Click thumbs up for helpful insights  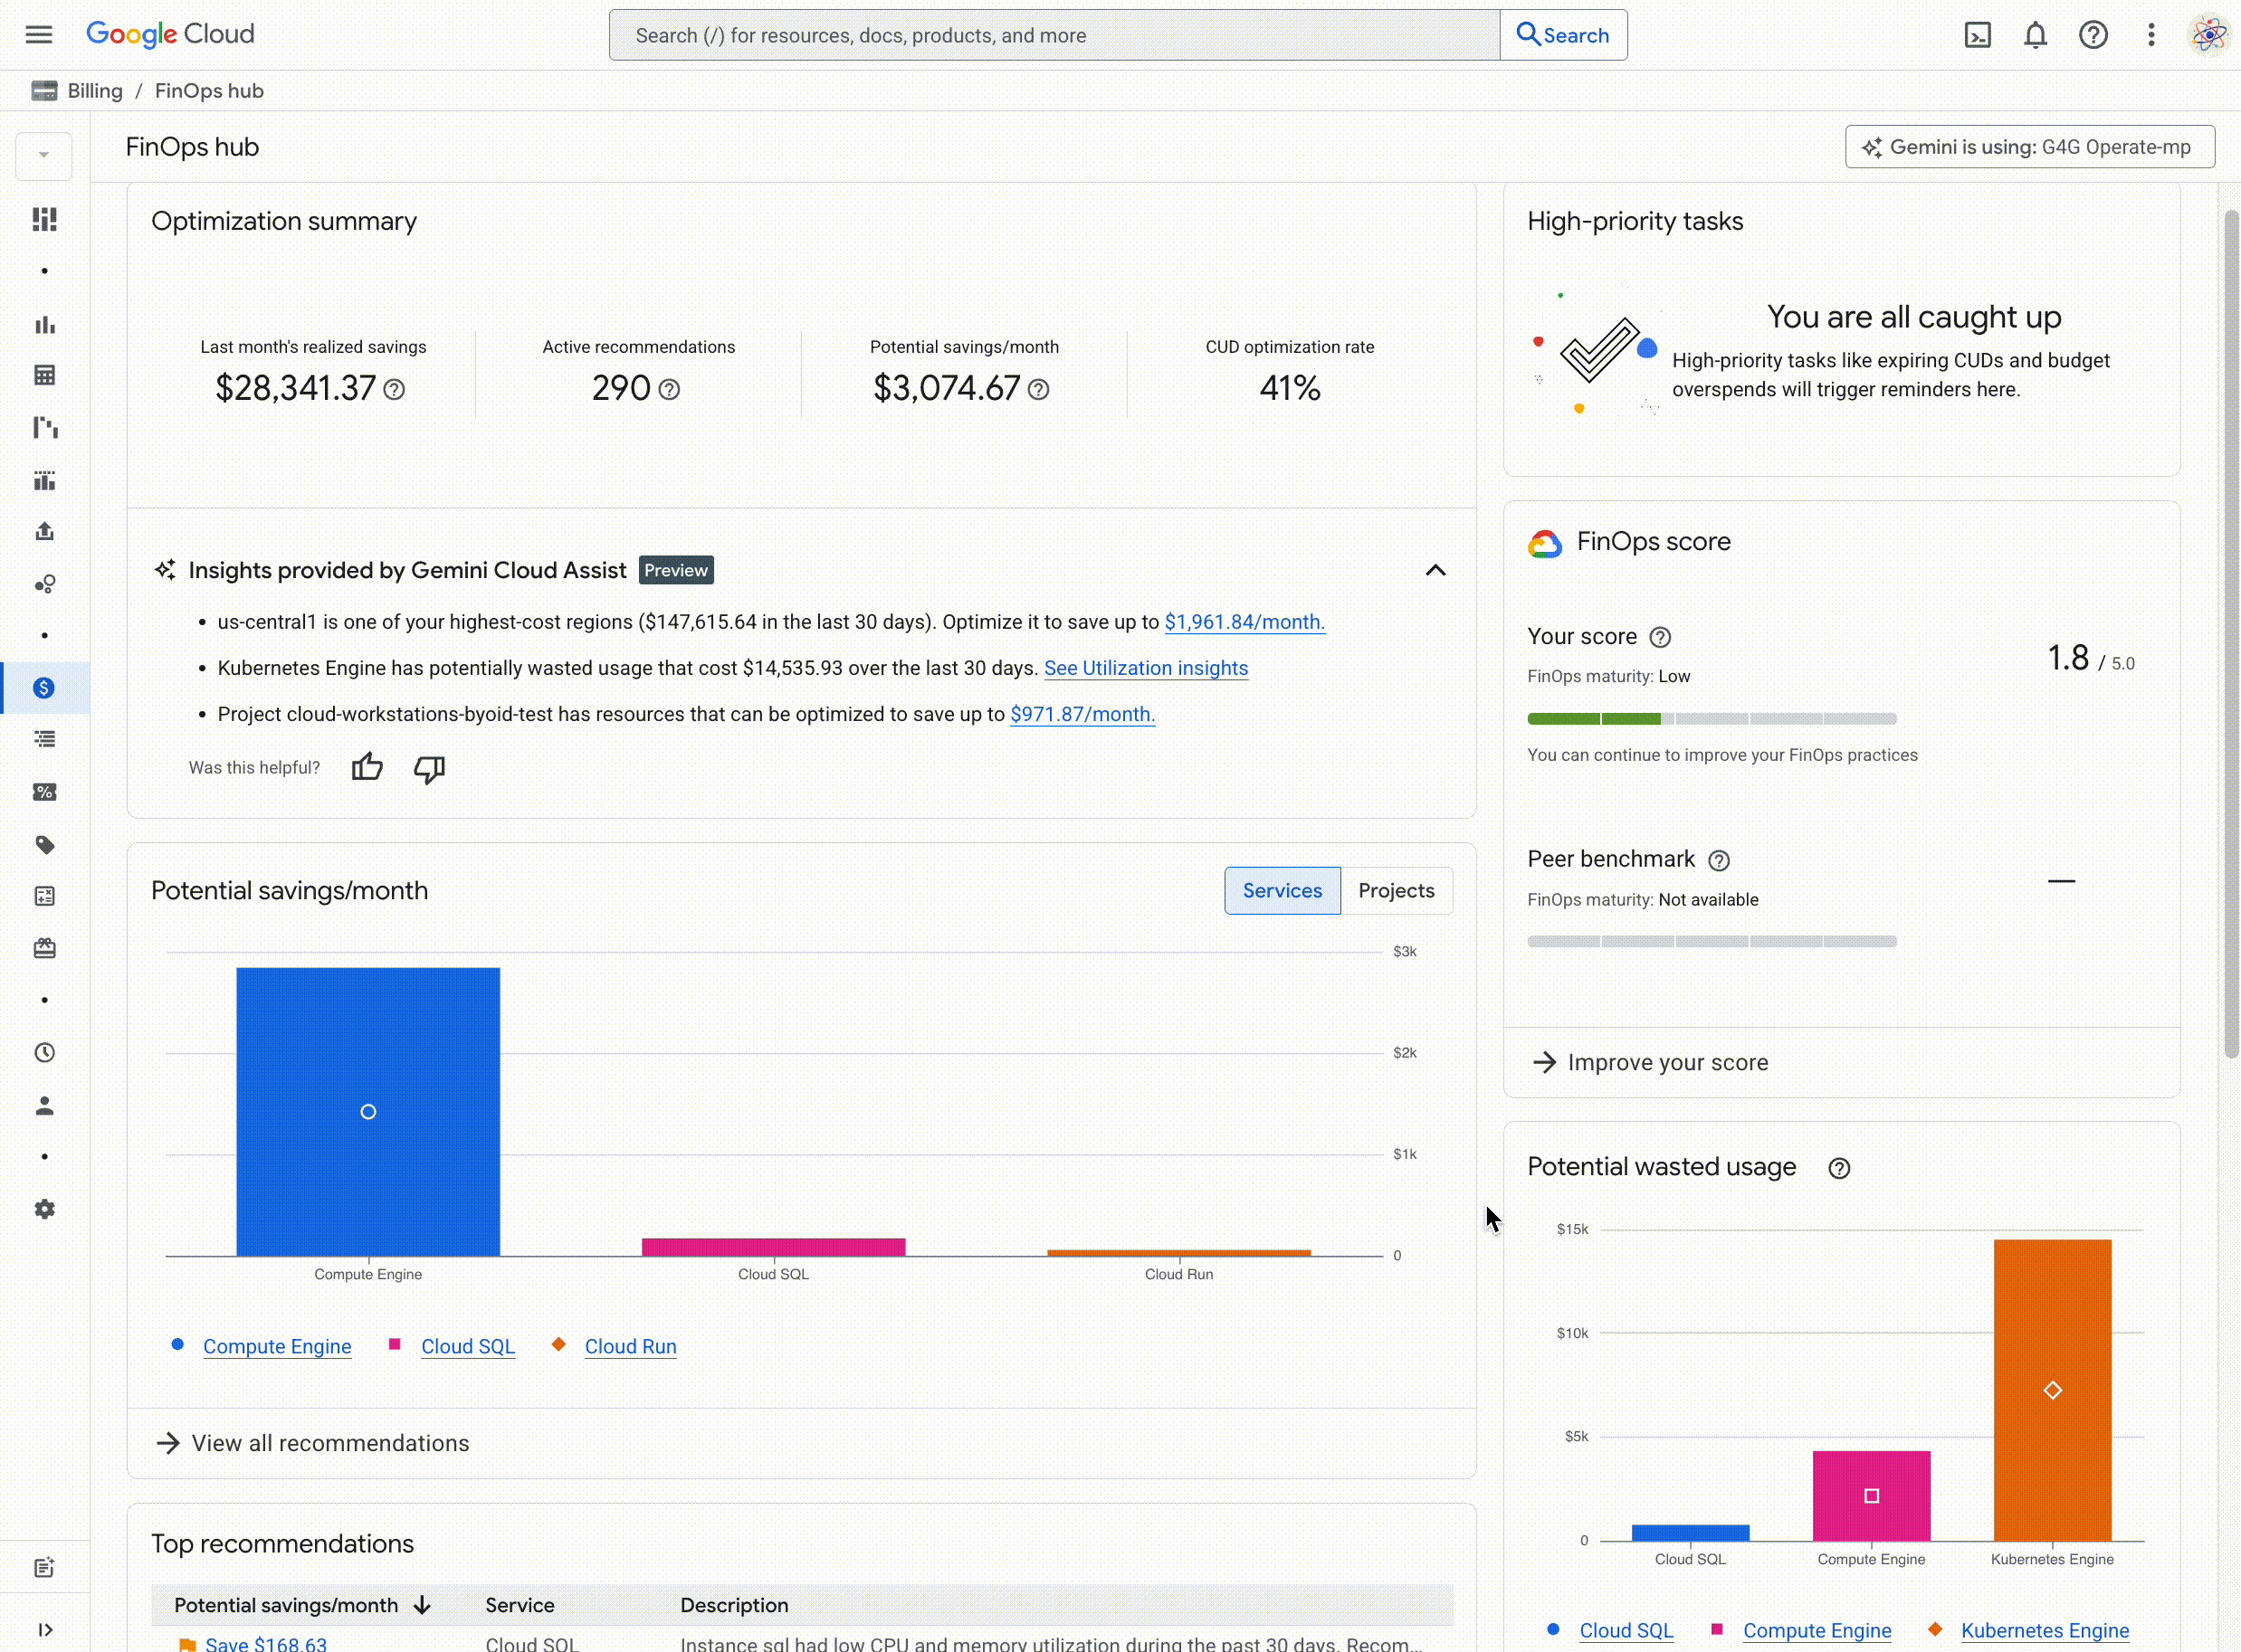367,768
